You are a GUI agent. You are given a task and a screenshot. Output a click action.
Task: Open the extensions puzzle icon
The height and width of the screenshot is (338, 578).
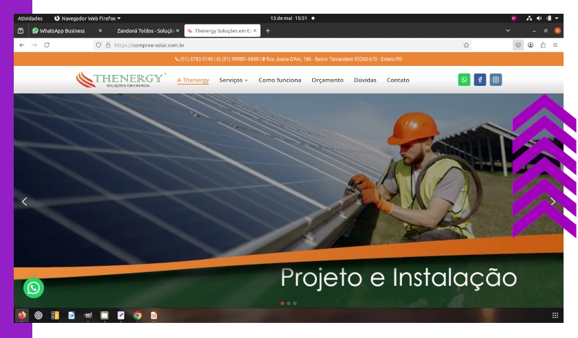[543, 45]
